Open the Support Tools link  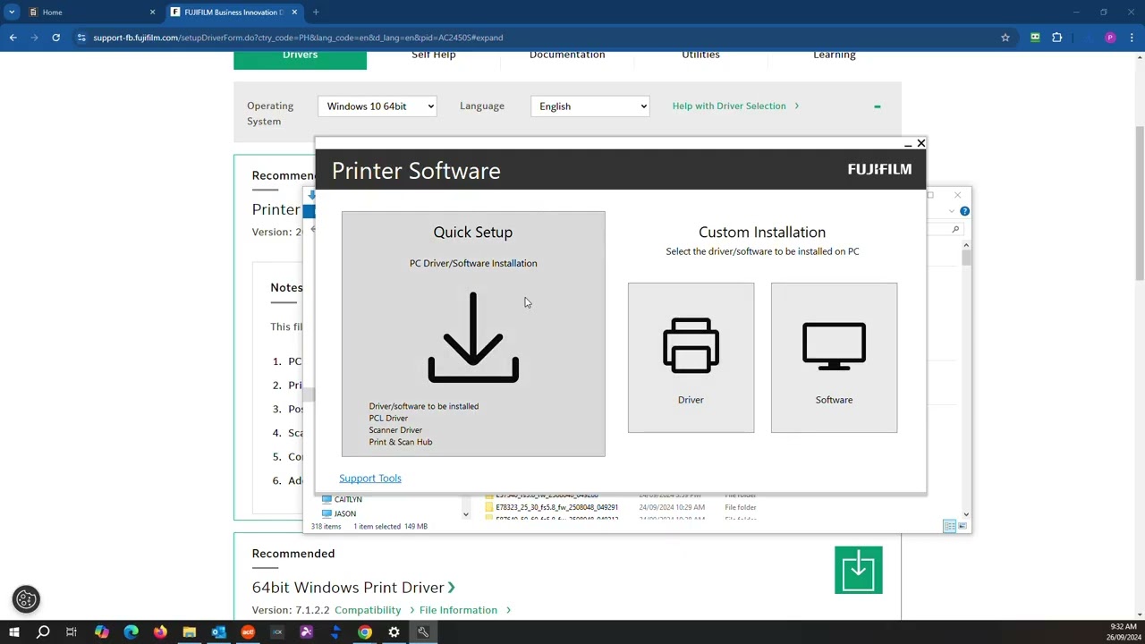[x=369, y=479]
